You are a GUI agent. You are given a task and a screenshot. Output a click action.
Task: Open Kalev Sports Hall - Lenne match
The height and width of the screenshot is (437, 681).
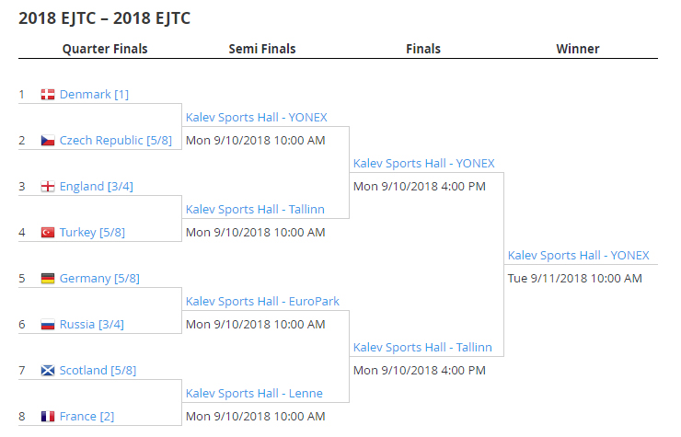click(254, 394)
